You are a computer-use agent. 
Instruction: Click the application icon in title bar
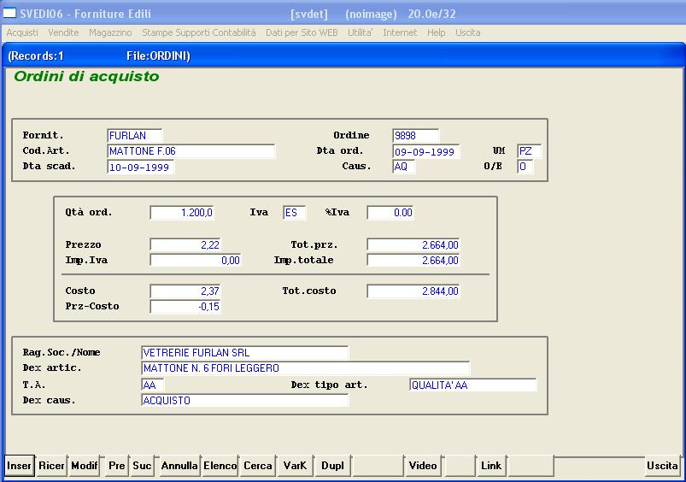point(9,13)
